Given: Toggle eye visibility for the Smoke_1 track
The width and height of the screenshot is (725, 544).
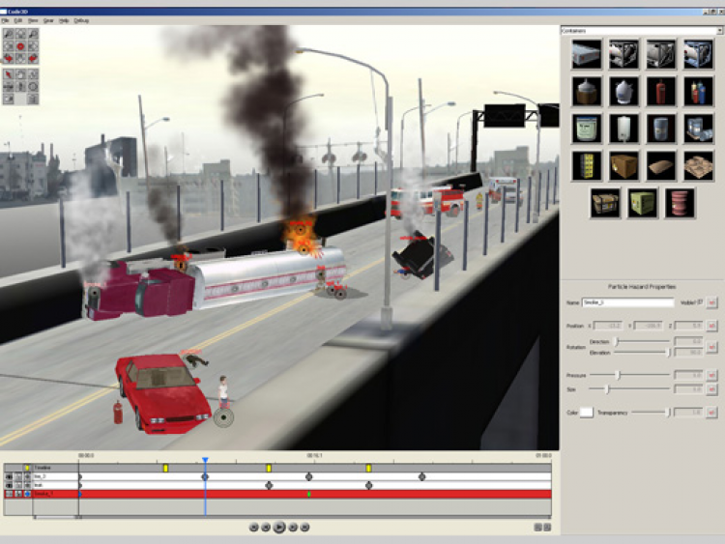Looking at the screenshot, I should pos(9,494).
